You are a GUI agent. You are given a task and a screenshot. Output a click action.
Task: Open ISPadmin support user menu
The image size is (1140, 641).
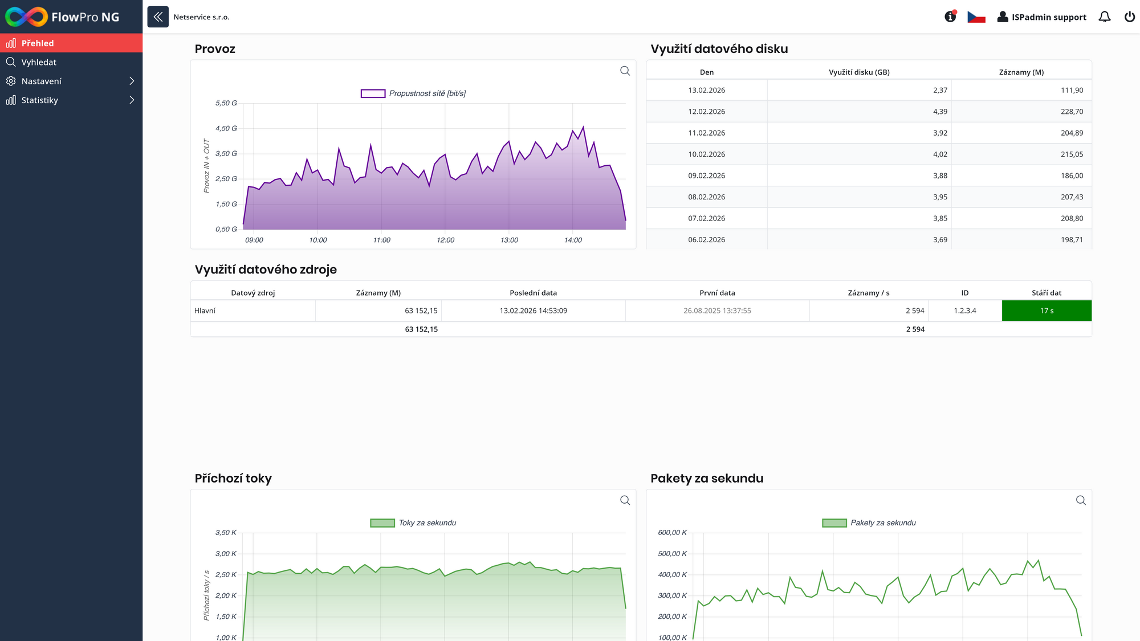(x=1041, y=17)
